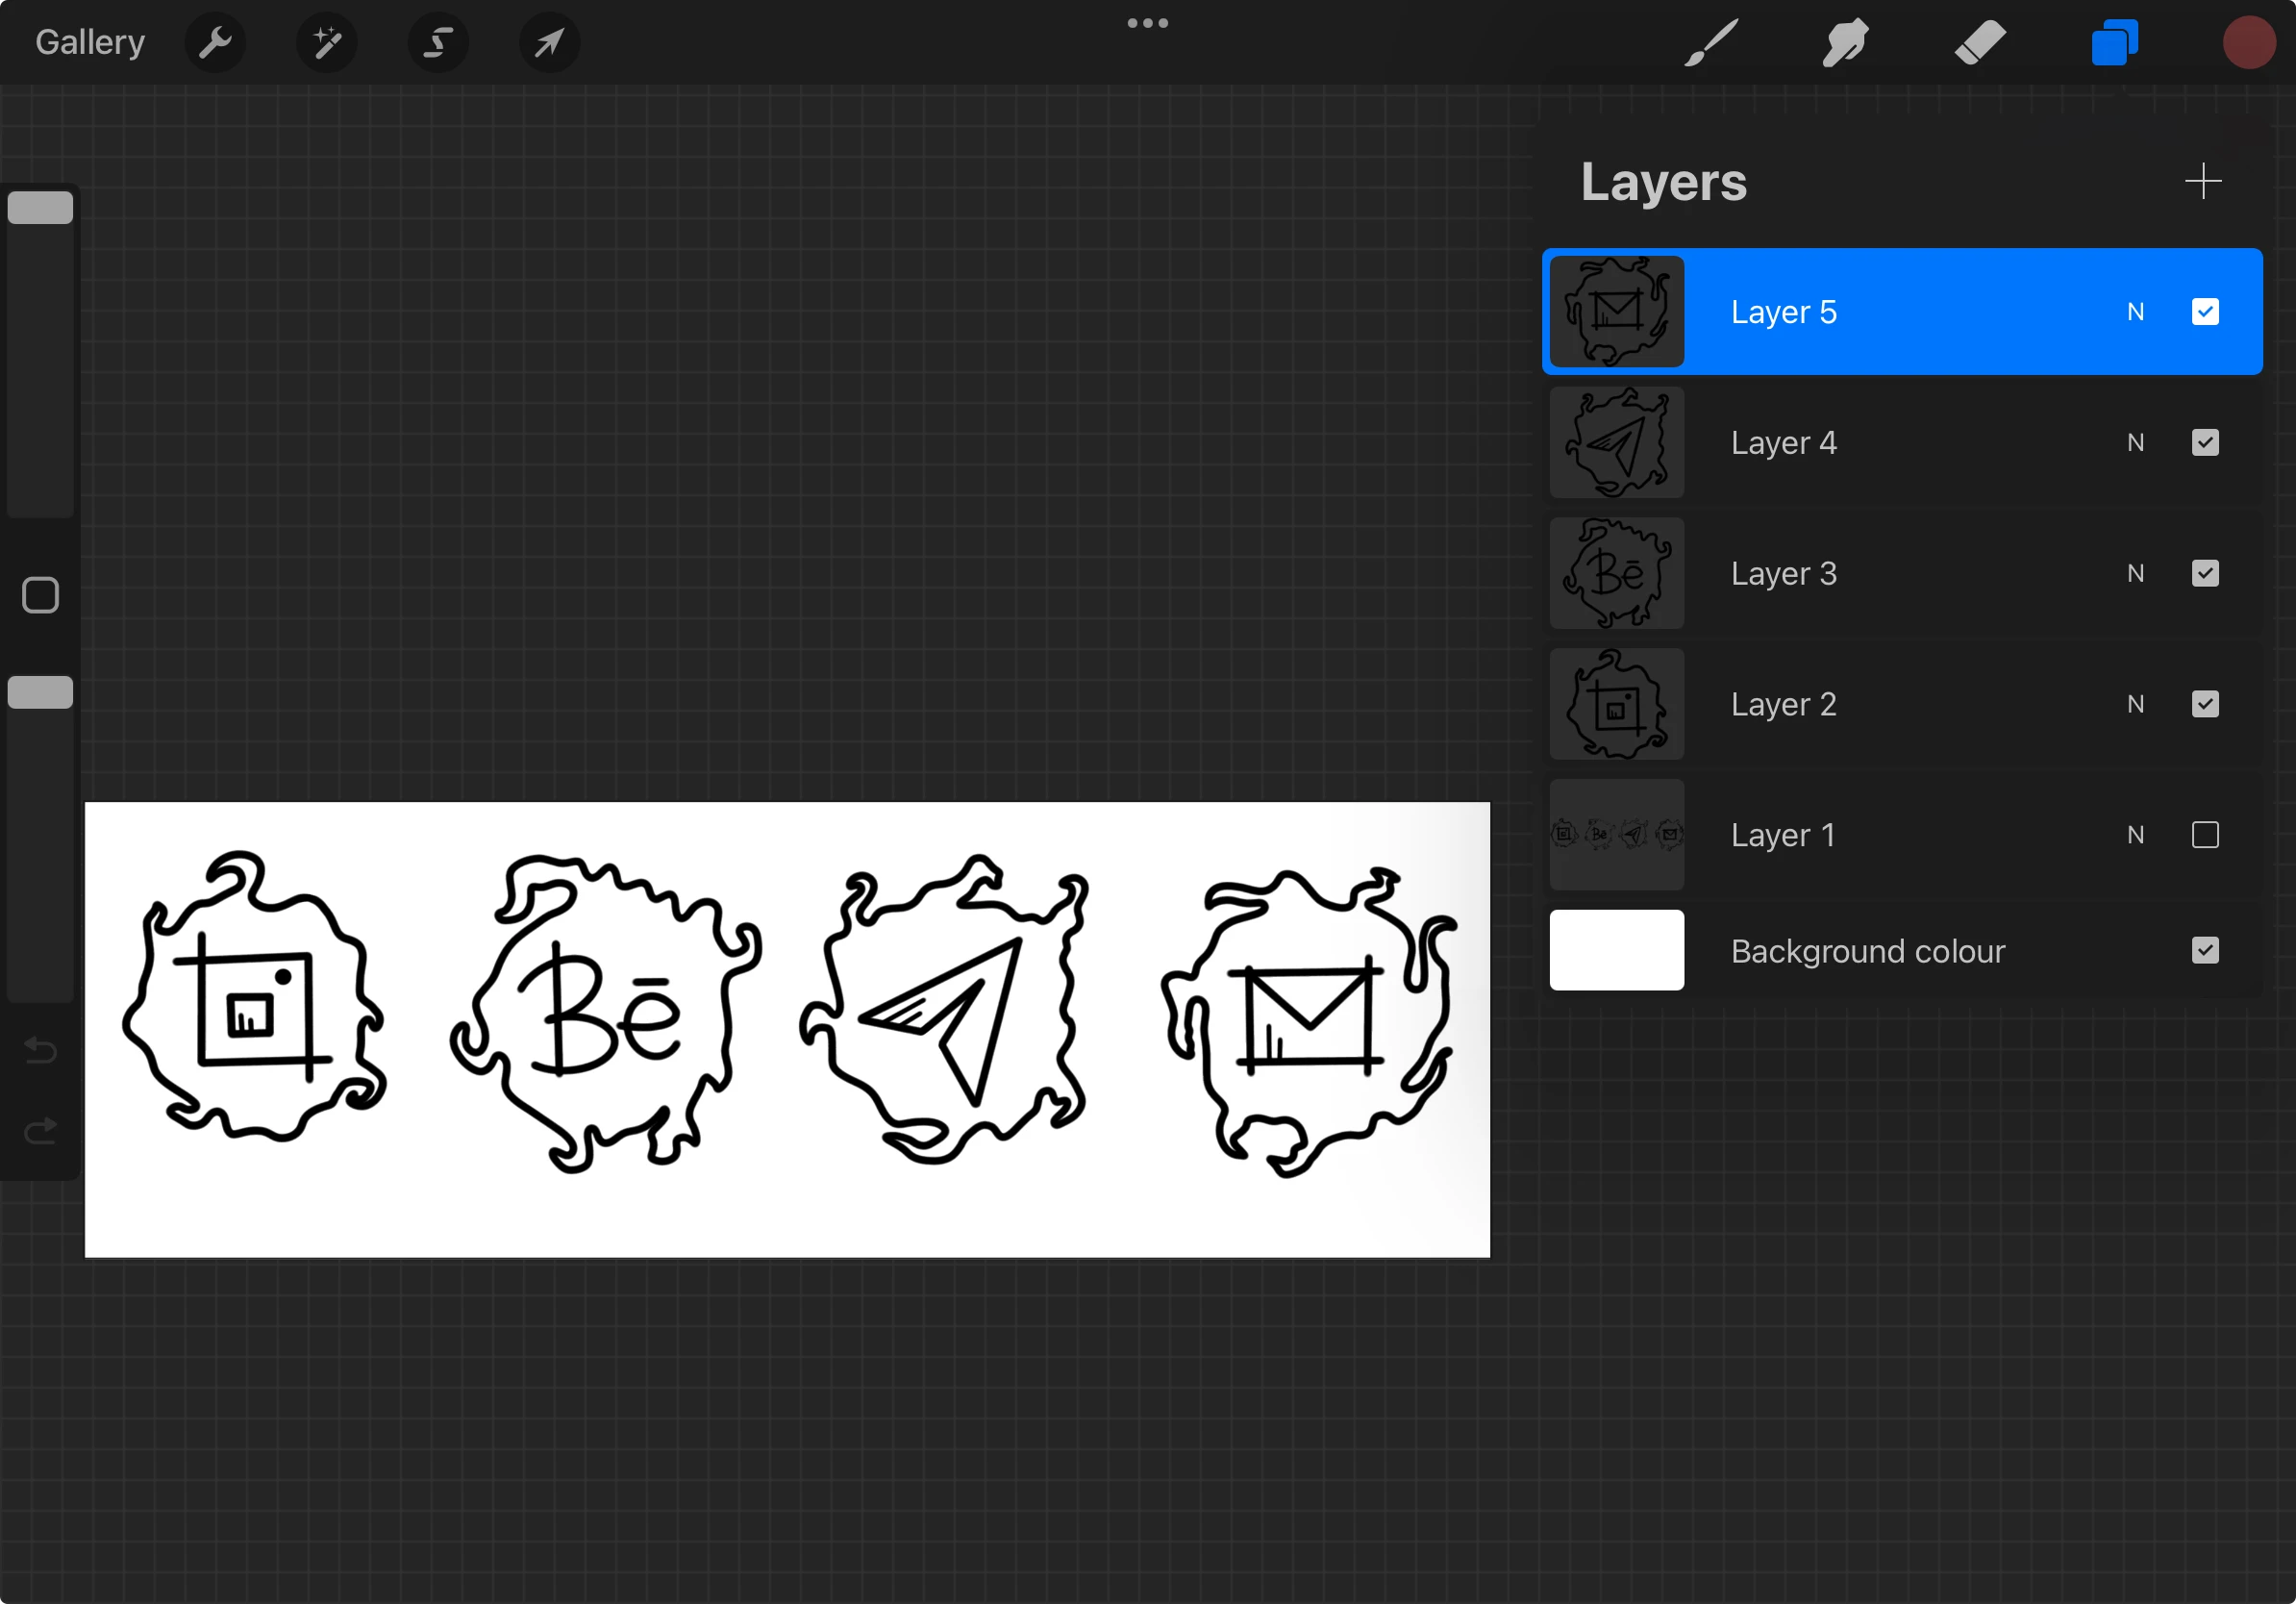Screen dimensions: 2296x1604
Task: Add a new layer with plus icon
Action: pyautogui.click(x=2203, y=181)
